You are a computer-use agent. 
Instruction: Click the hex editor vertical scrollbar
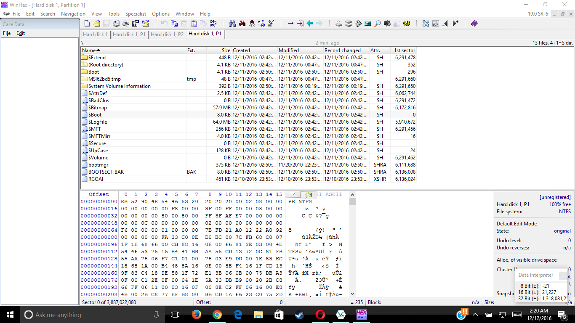click(x=353, y=245)
